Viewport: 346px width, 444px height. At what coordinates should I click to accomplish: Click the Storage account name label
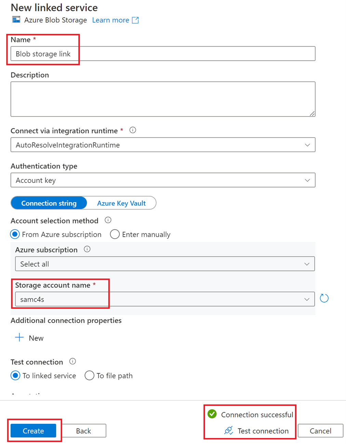coord(53,285)
